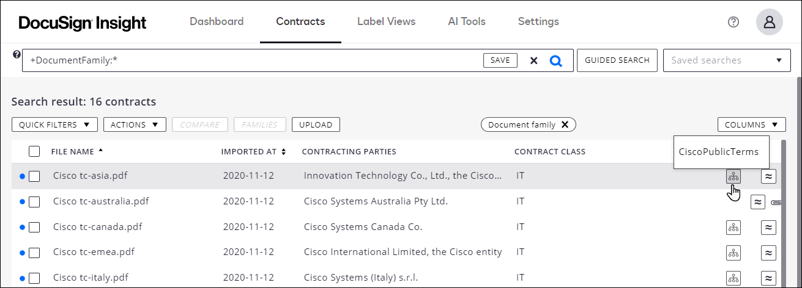This screenshot has height=288, width=802.
Task: Check the box for Cisco tc-asia.pdf
Action: click(x=34, y=176)
